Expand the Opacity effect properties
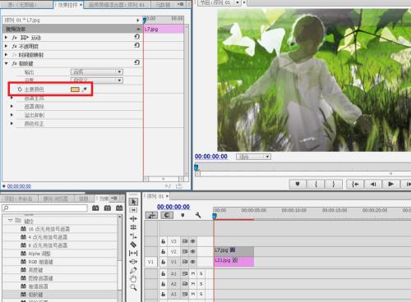Viewport: 411px width, 302px height. click(x=7, y=46)
